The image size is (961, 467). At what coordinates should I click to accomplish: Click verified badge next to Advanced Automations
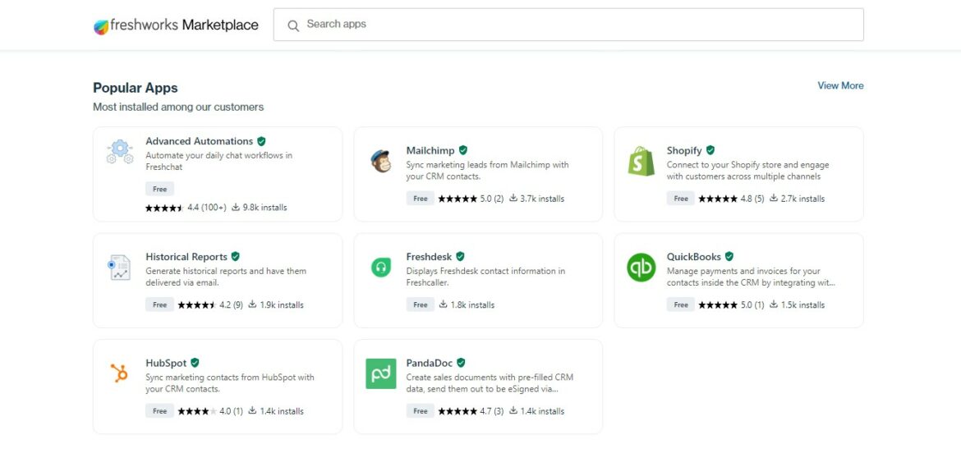pos(262,141)
